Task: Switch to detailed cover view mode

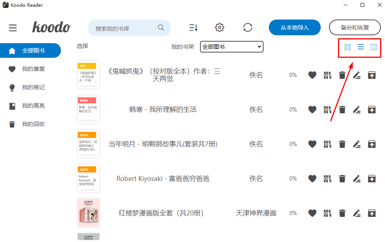Action: coord(373,47)
